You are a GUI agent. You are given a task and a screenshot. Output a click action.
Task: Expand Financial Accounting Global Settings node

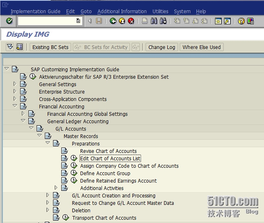[x=23, y=113]
